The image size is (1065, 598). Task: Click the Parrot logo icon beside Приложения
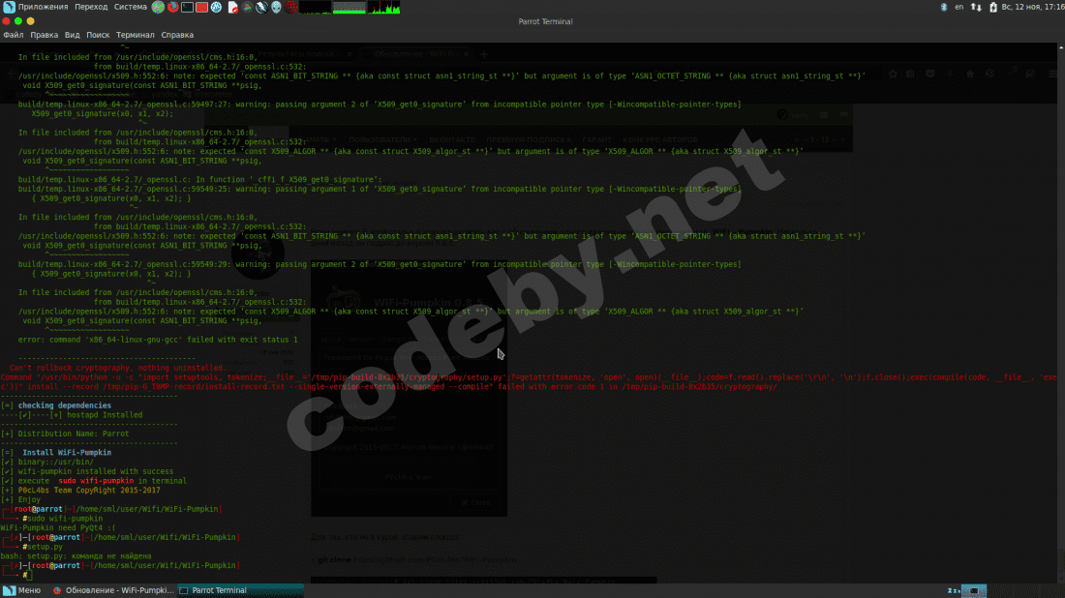pyautogui.click(x=9, y=7)
